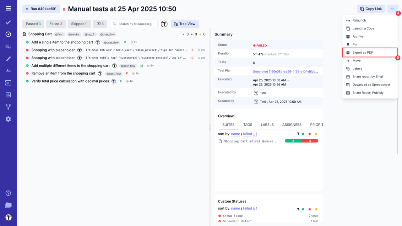The height and width of the screenshot is (226, 402).
Task: Open Settings via the gear icon
Action: (x=8, y=119)
